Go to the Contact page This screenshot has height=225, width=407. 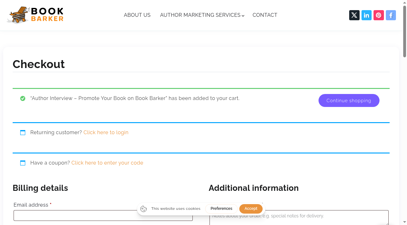pyautogui.click(x=265, y=15)
